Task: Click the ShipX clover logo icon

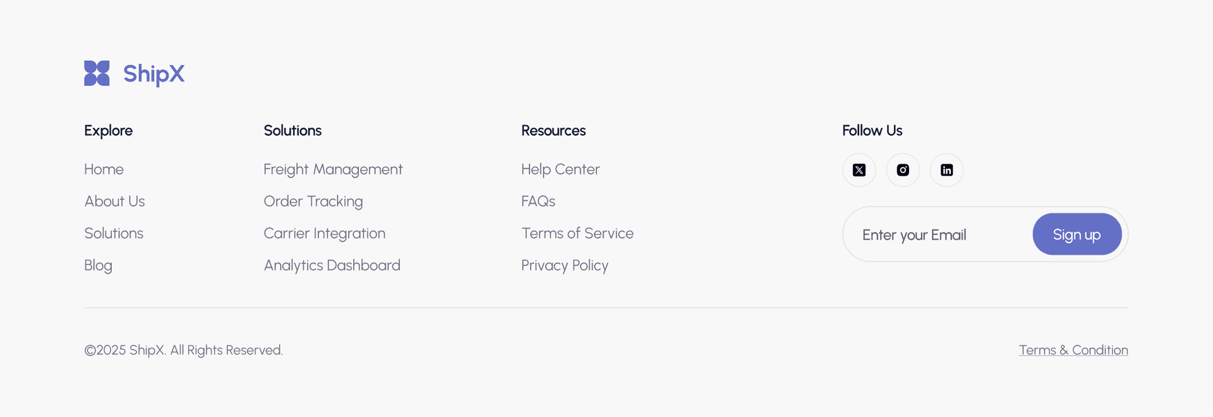Action: point(97,73)
